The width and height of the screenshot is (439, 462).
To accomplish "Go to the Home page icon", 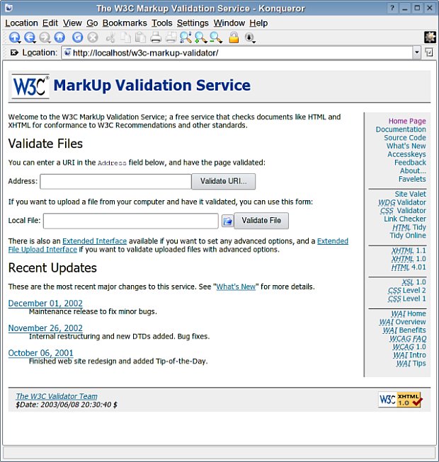I will tap(59, 37).
